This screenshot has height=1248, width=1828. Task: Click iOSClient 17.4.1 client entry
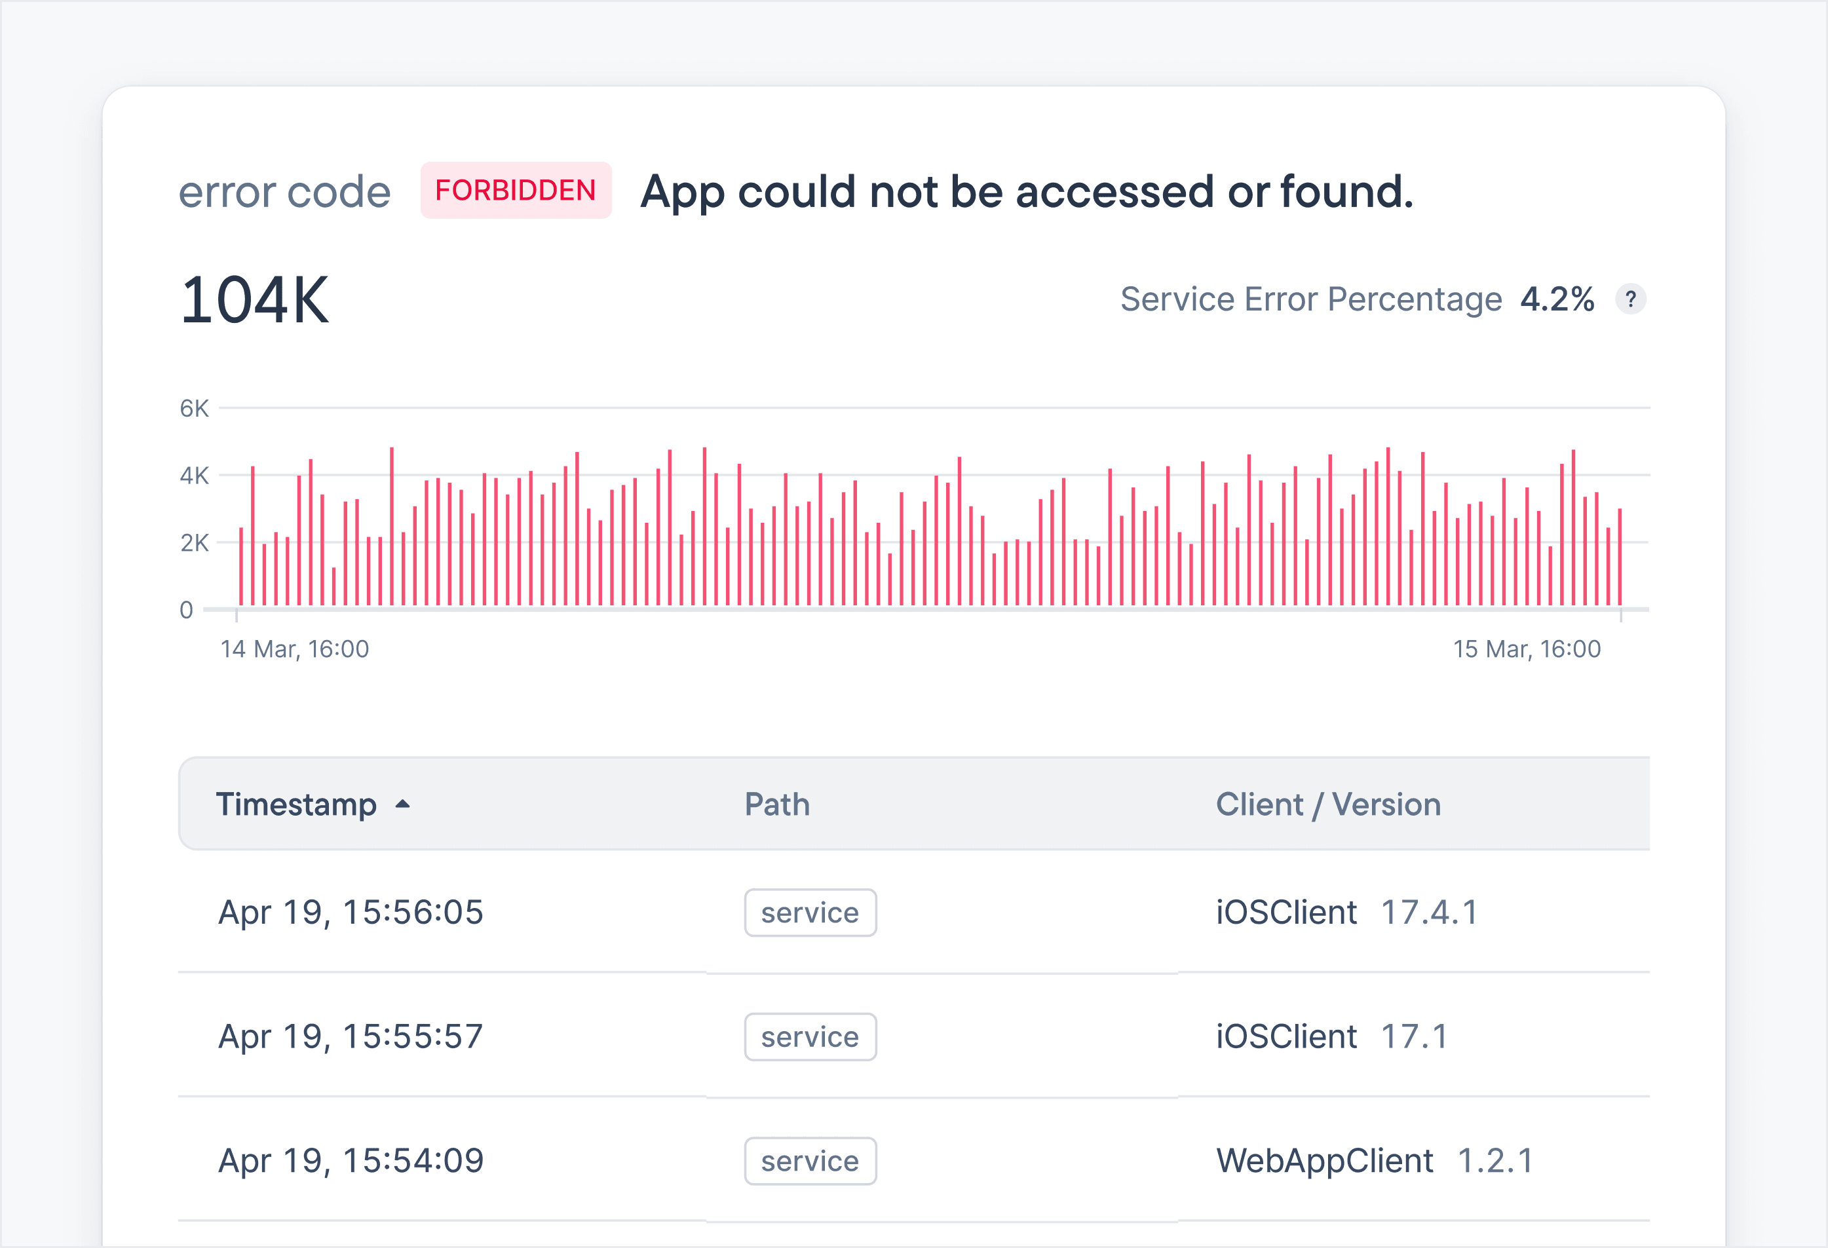coord(1346,912)
